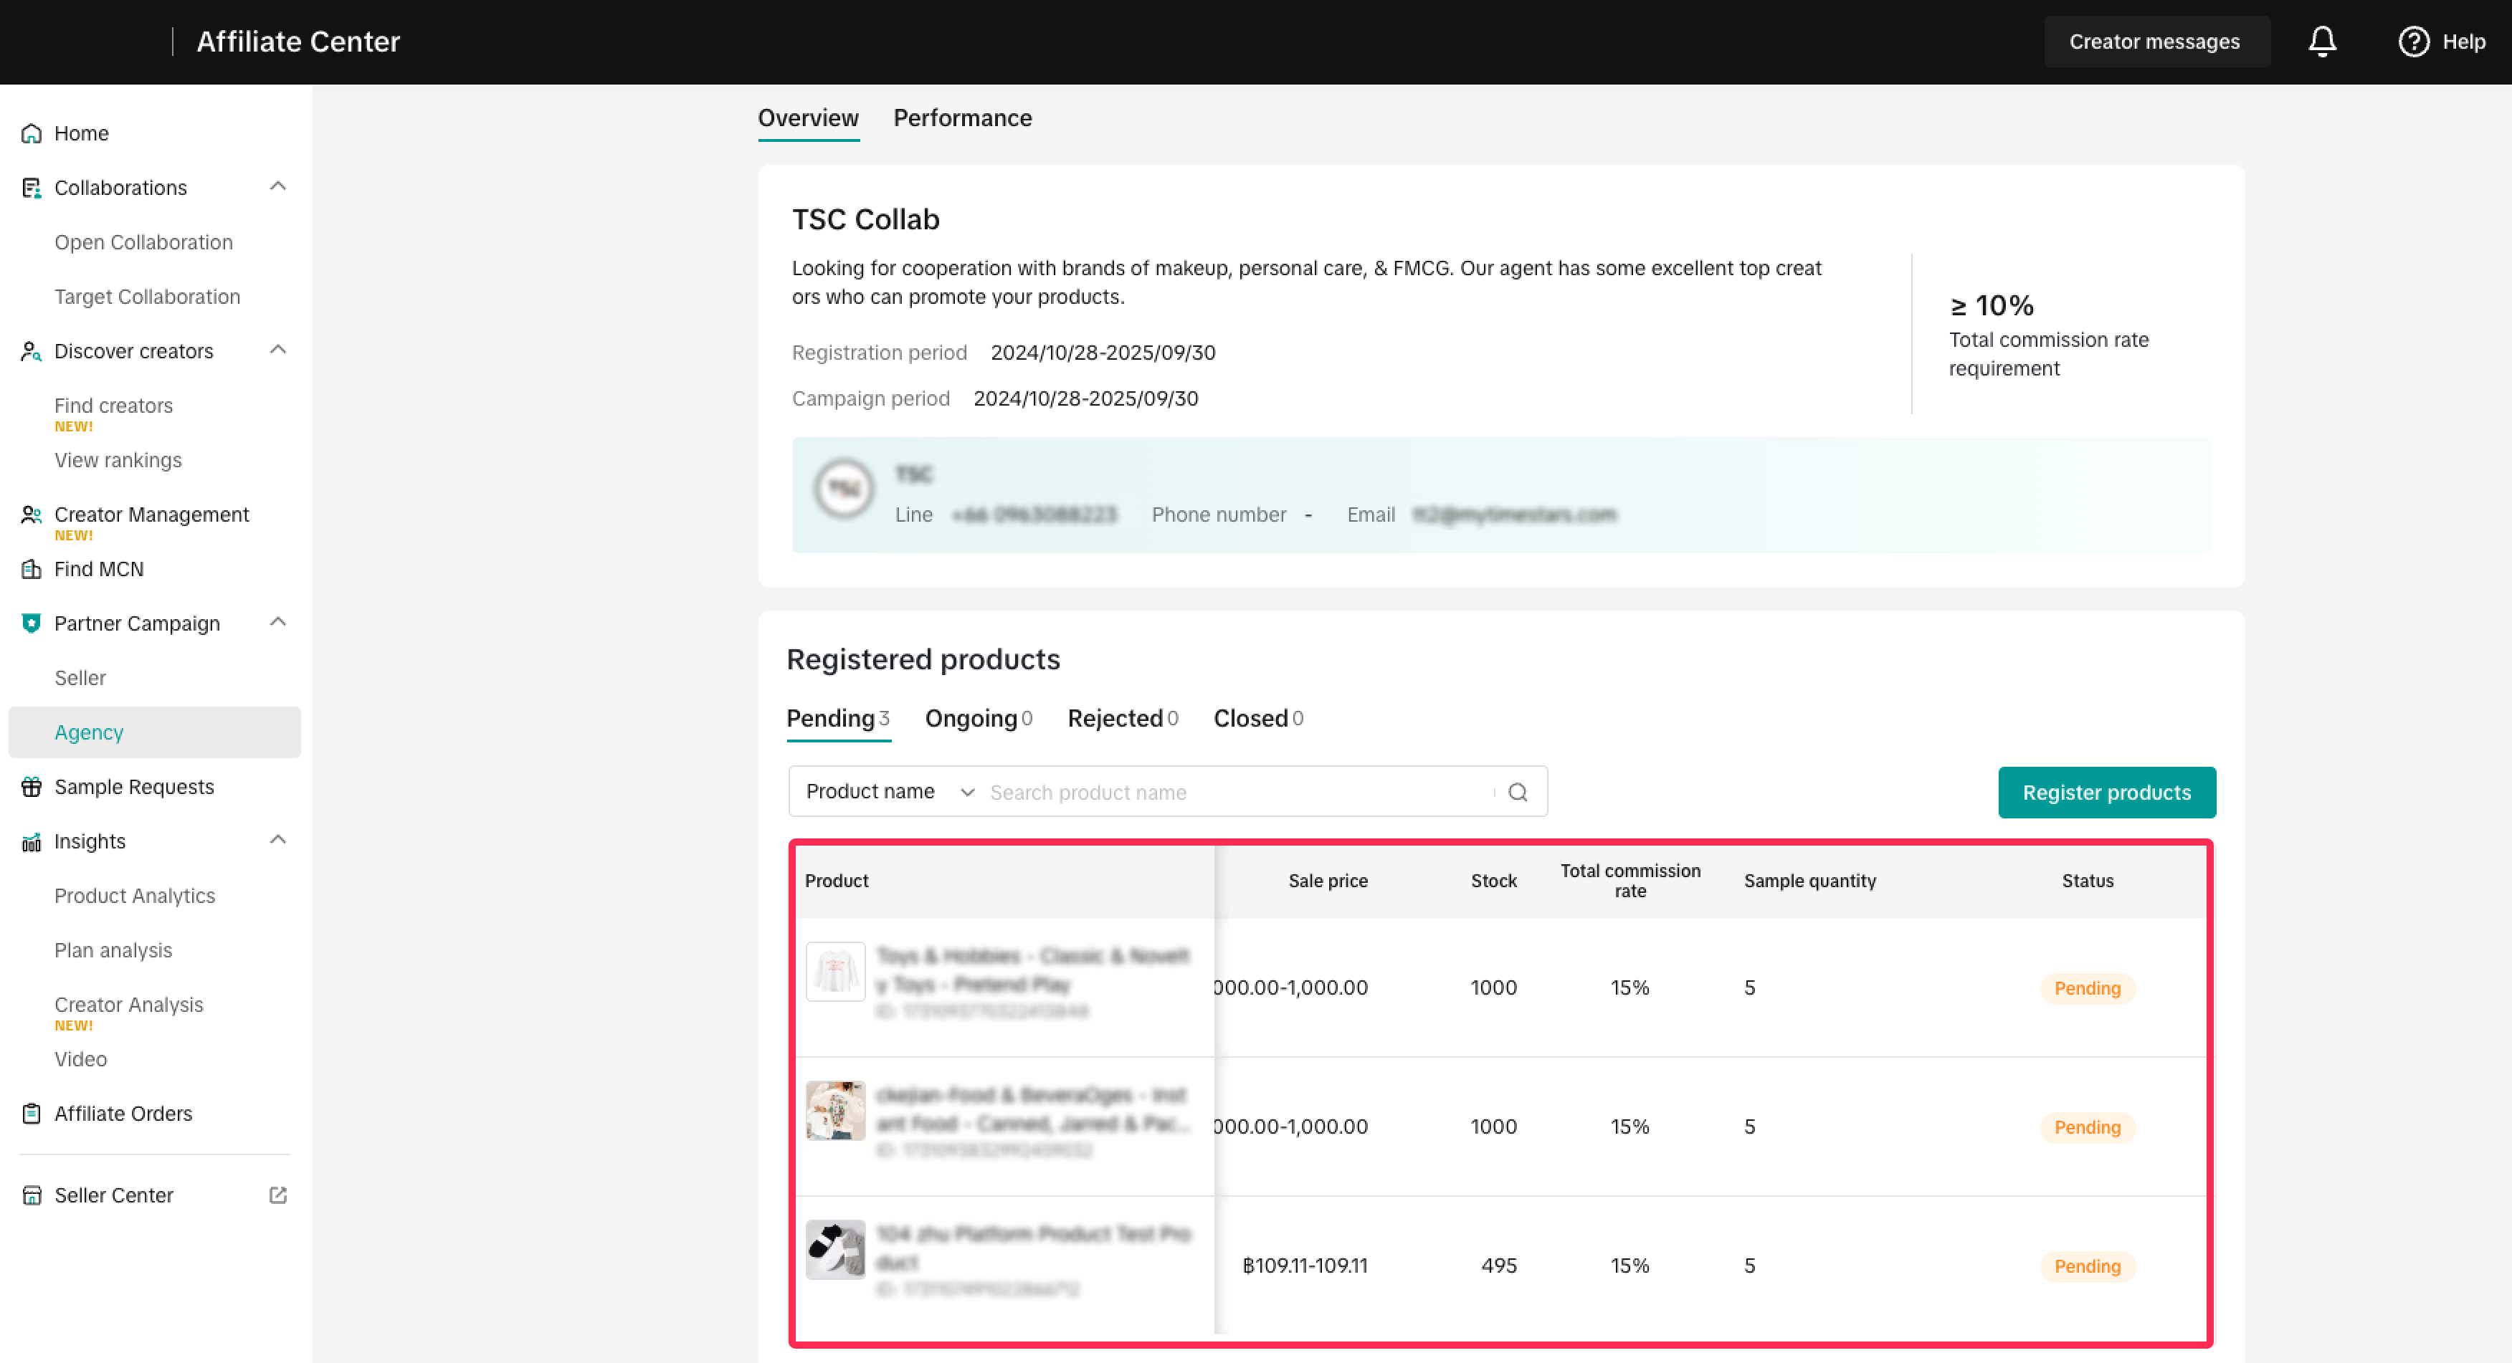Open the first product's shirt thumbnail
This screenshot has height=1363, width=2512.
point(834,972)
